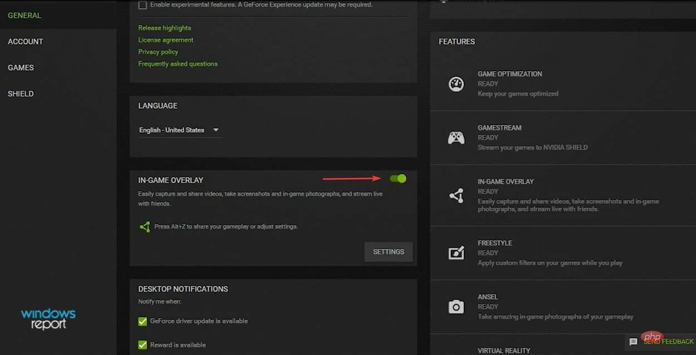Select the Freestyle filter icon
The image size is (696, 355).
point(456,253)
